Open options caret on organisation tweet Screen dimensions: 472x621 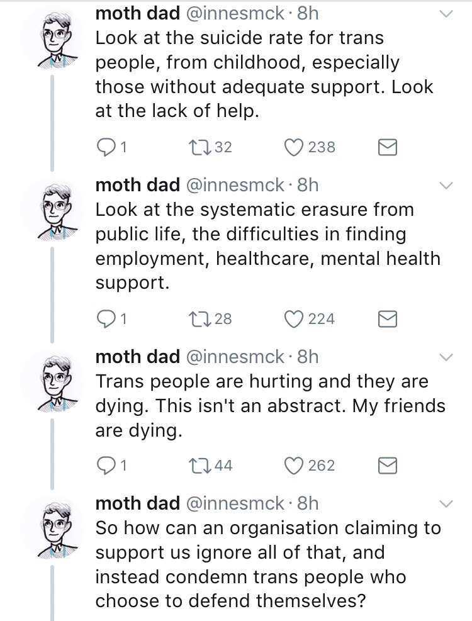pos(445,504)
